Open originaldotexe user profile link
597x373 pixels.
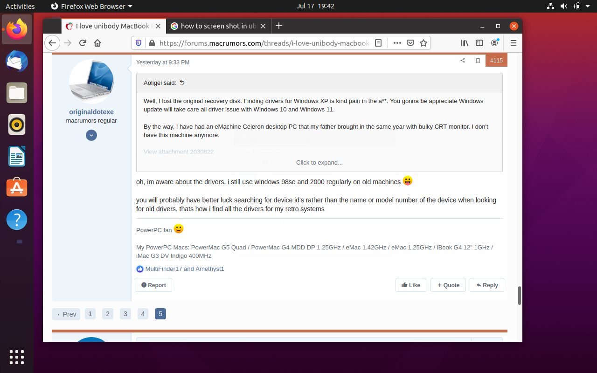[91, 112]
